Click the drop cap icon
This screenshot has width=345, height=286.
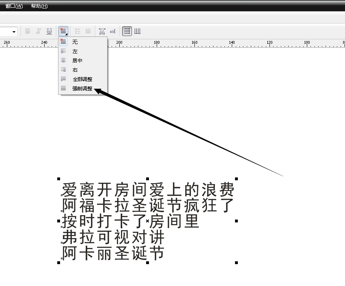click(x=88, y=31)
